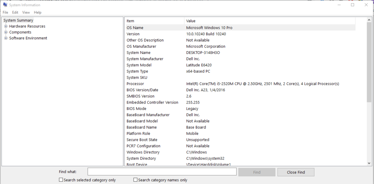Image resolution: width=374 pixels, height=184 pixels.
Task: Click the System Information title bar icon
Action: tap(5, 5)
